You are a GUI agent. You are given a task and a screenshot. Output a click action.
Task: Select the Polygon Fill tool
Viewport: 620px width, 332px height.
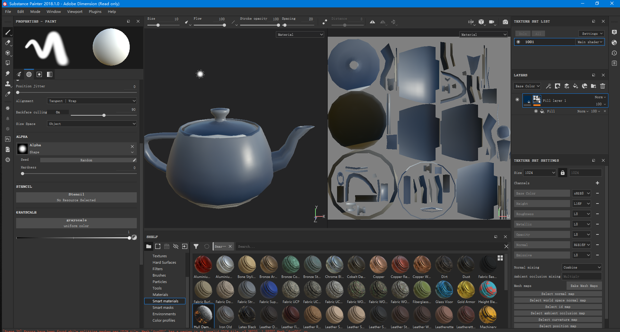click(8, 63)
